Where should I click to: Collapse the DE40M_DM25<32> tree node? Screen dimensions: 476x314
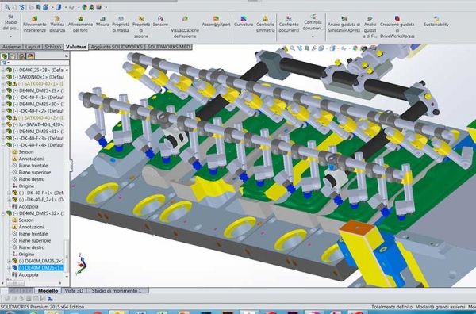(x=3, y=213)
